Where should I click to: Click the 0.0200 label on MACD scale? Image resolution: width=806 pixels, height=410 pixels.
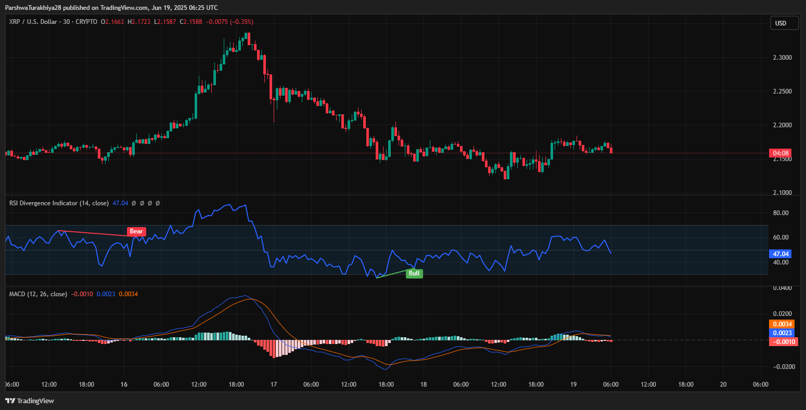[782, 314]
